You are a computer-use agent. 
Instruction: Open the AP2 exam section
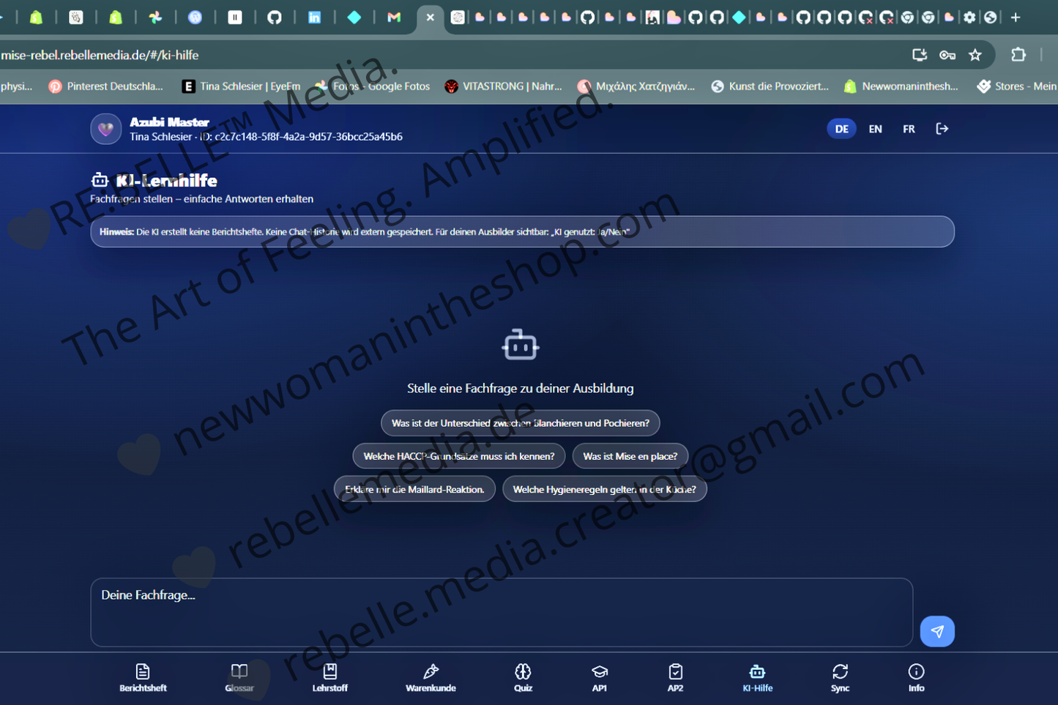point(675,677)
